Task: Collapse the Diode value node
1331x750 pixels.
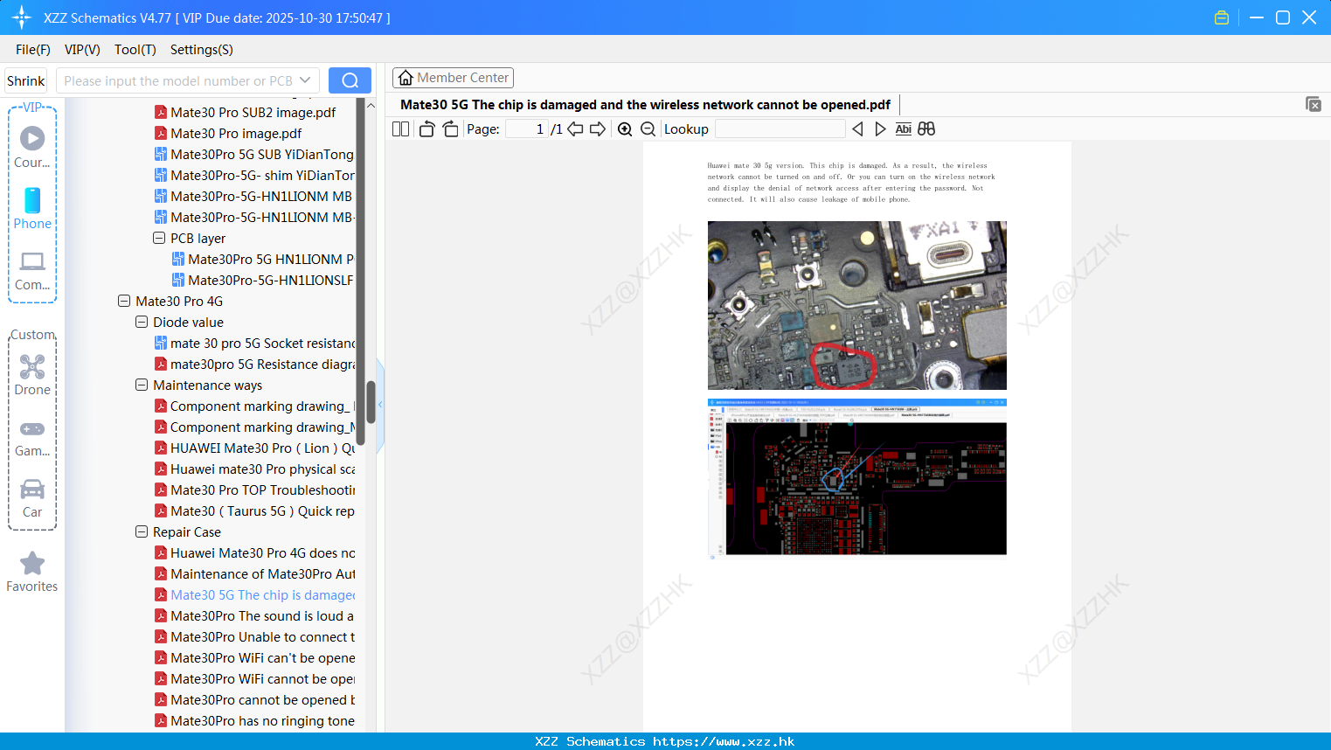Action: click(142, 322)
